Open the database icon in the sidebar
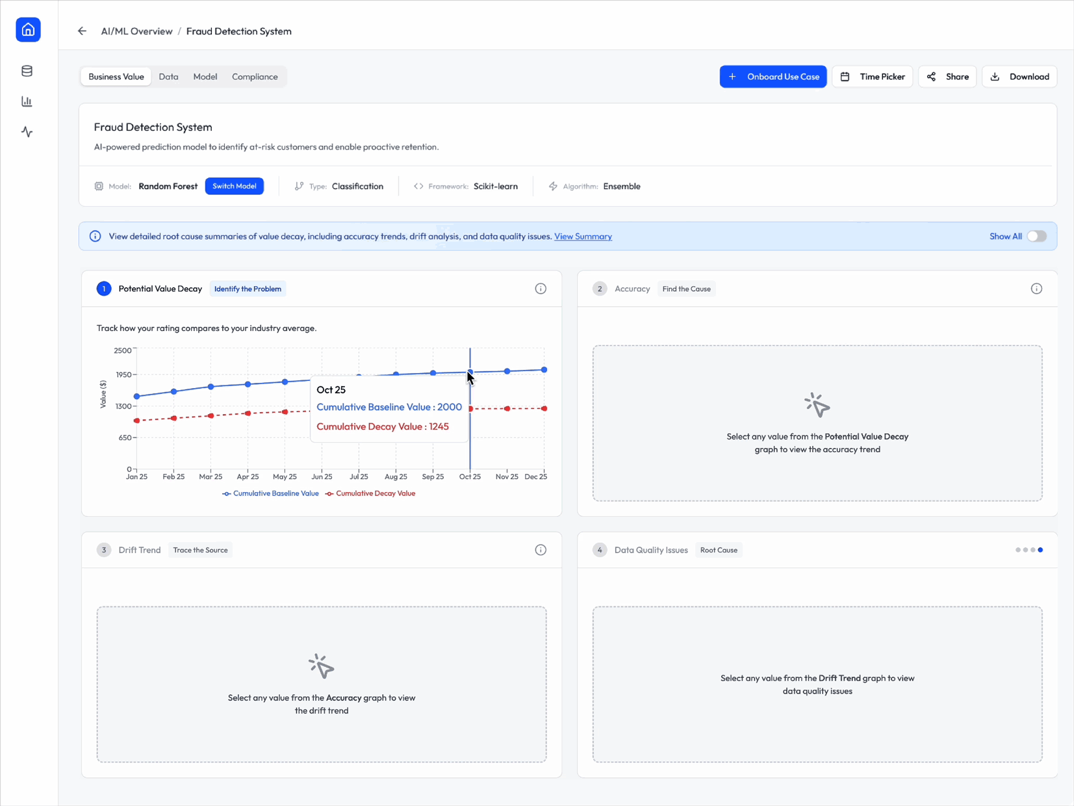 point(27,71)
